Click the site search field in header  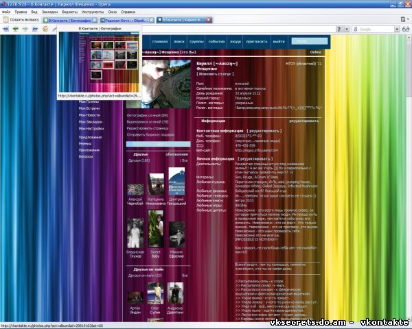pos(310,41)
